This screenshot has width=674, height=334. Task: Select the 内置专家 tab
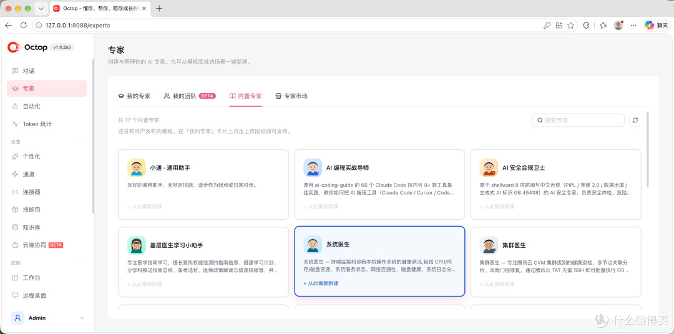[x=245, y=96]
